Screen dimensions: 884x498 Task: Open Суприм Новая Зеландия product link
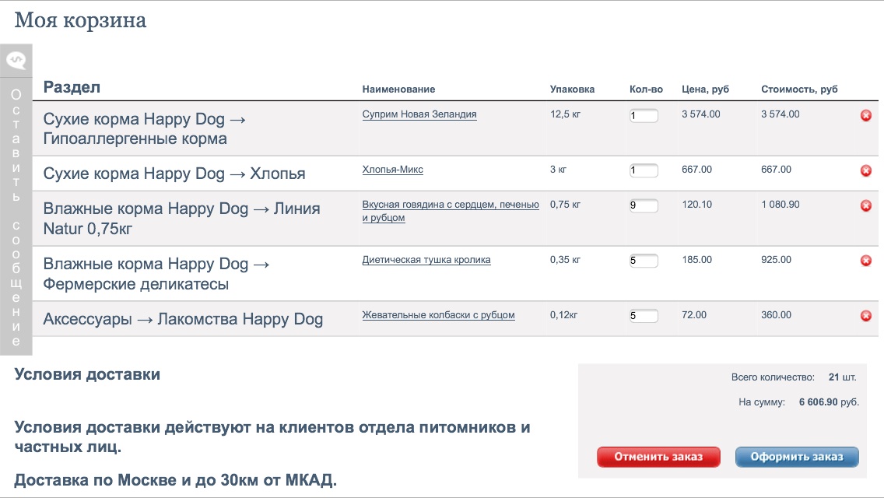pos(419,114)
